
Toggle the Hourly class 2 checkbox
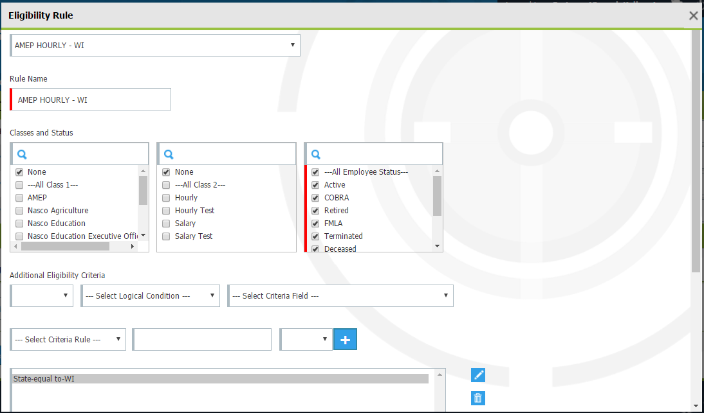[166, 198]
